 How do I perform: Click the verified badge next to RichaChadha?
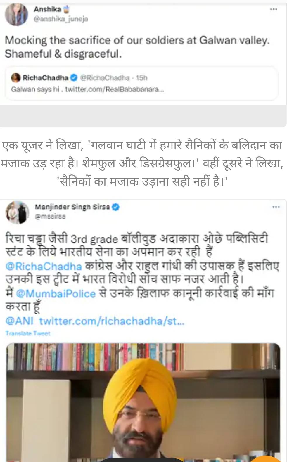coord(74,78)
